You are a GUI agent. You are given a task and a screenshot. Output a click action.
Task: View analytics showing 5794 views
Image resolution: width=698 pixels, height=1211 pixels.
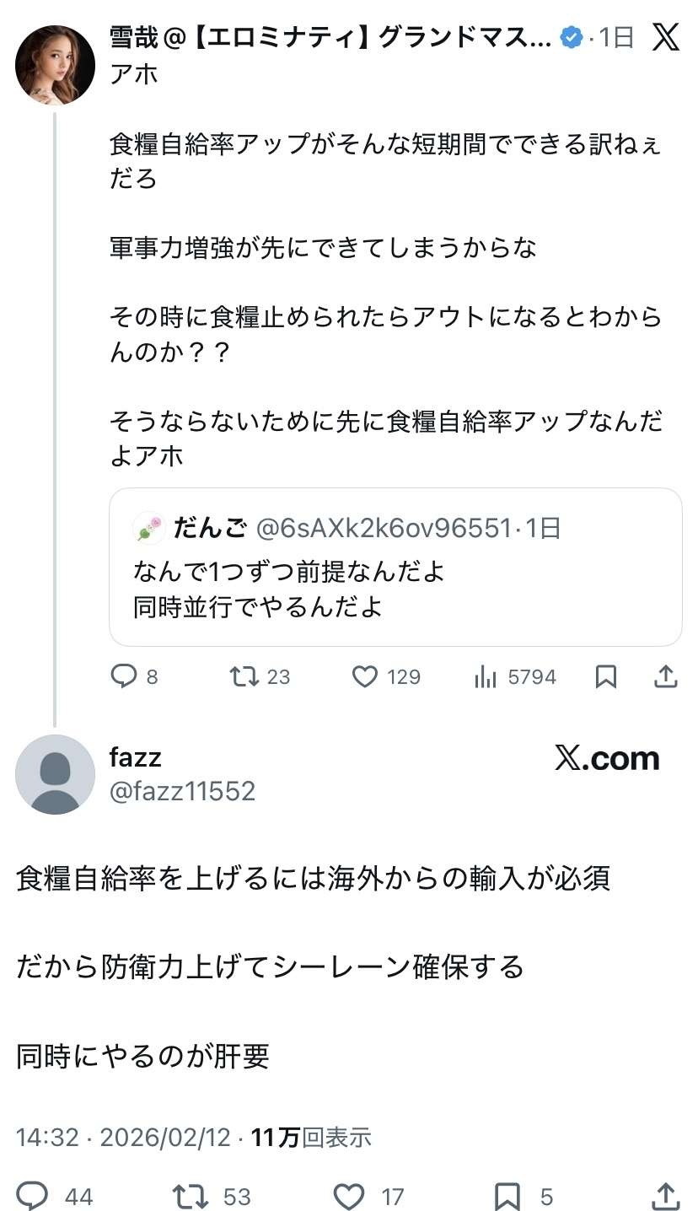point(486,676)
